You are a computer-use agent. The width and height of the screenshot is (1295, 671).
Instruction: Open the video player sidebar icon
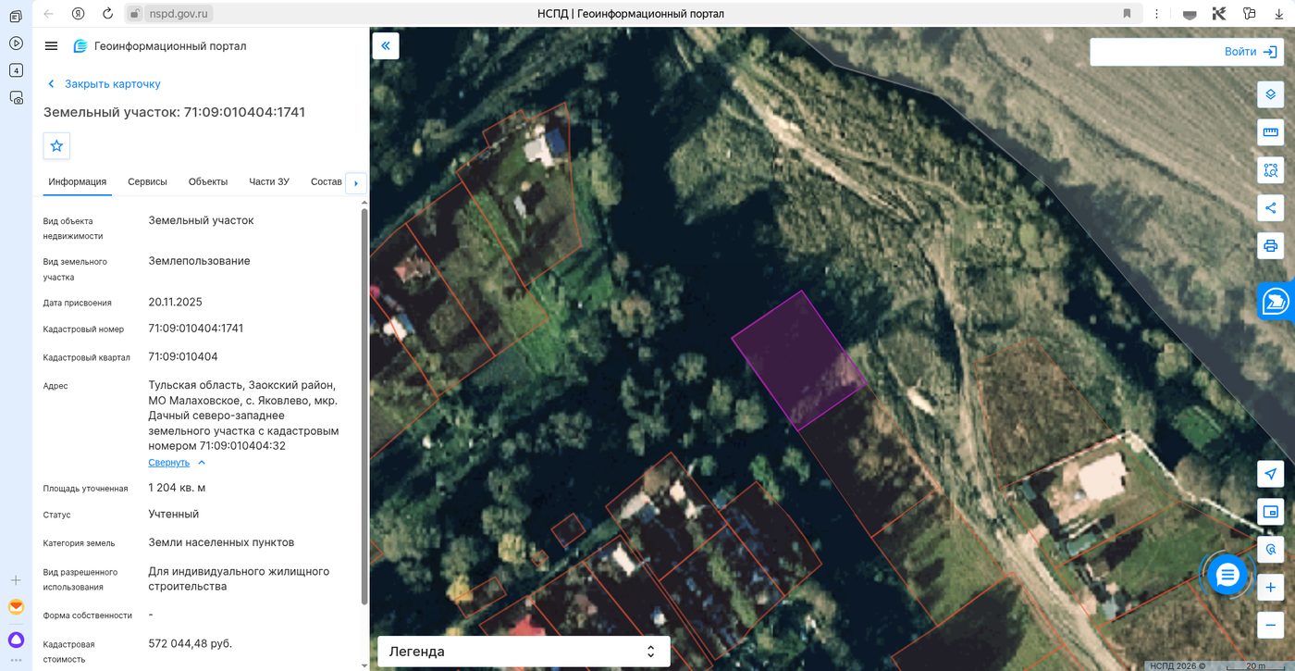pos(16,43)
